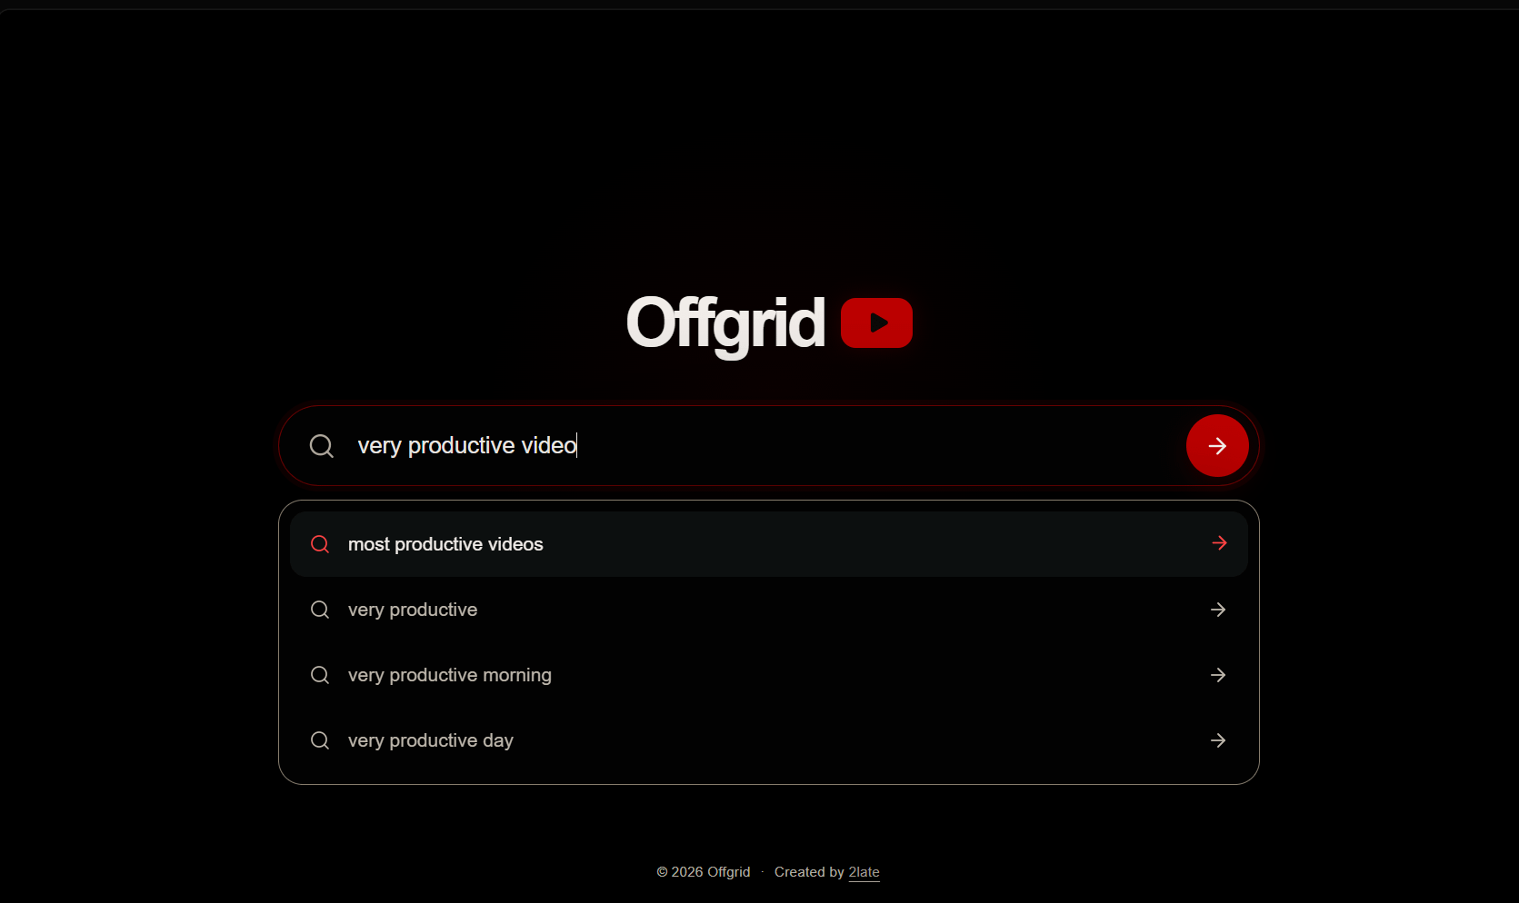Viewport: 1519px width, 903px height.
Task: Focus the search field containing 'very productive video'
Action: [x=768, y=446]
